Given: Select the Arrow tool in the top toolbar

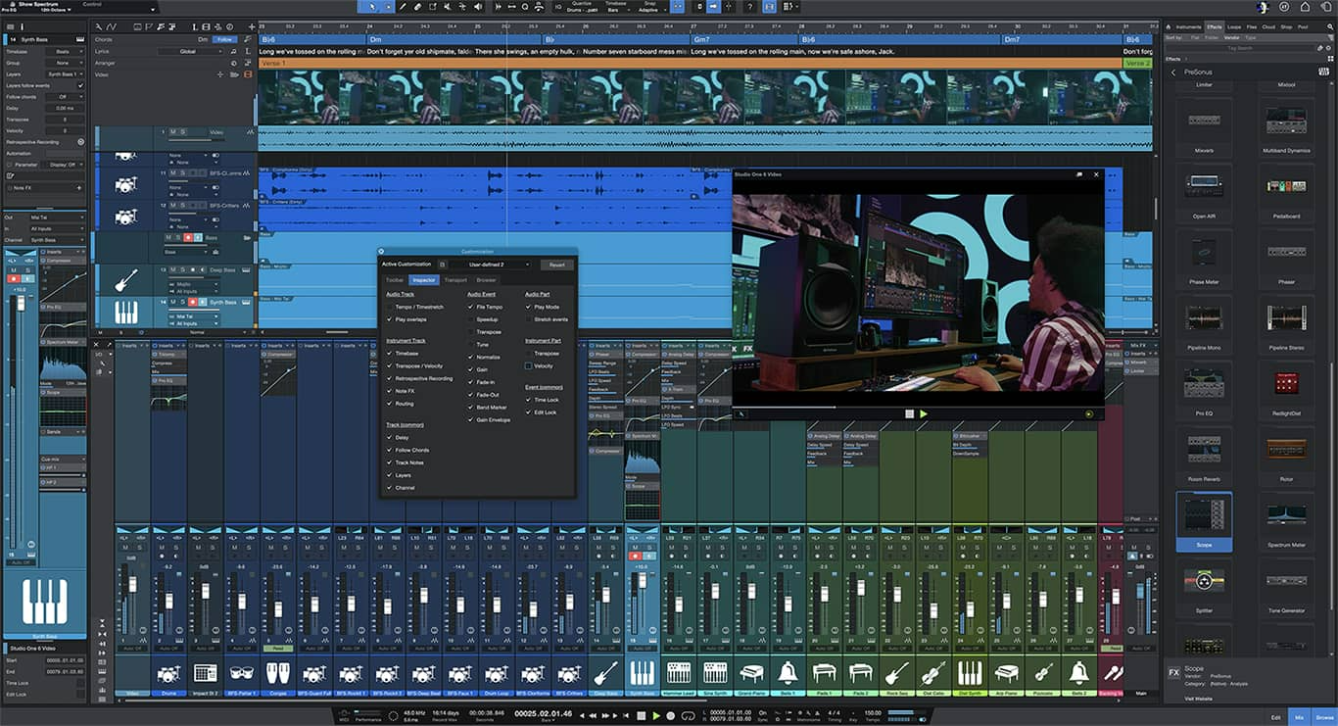Looking at the screenshot, I should [x=370, y=7].
